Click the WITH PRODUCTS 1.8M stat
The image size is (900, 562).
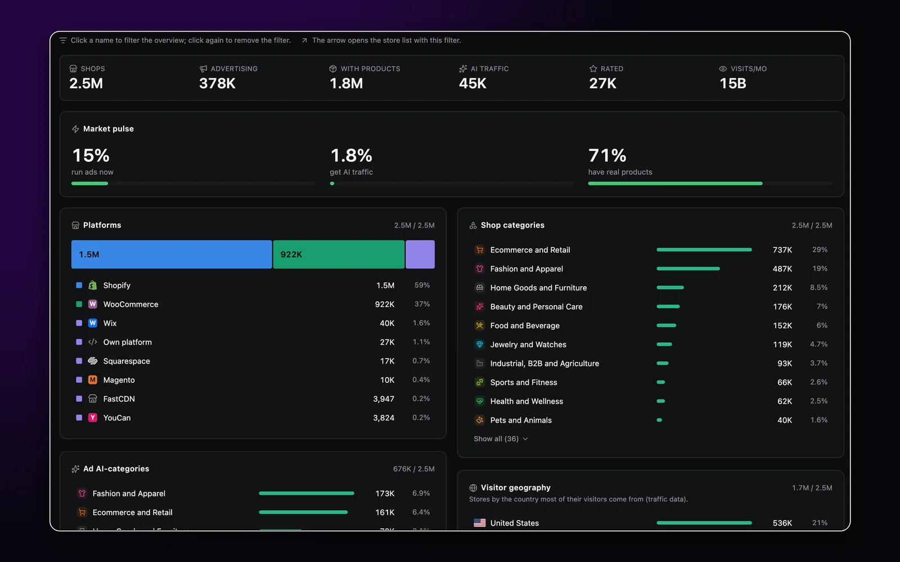click(364, 78)
